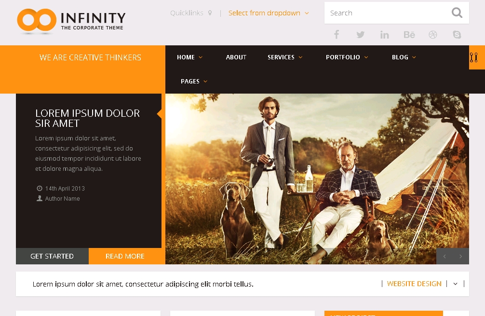Viewport: 485px width, 316px height.
Task: Open the Select from dropdown menu
Action: tap(269, 13)
